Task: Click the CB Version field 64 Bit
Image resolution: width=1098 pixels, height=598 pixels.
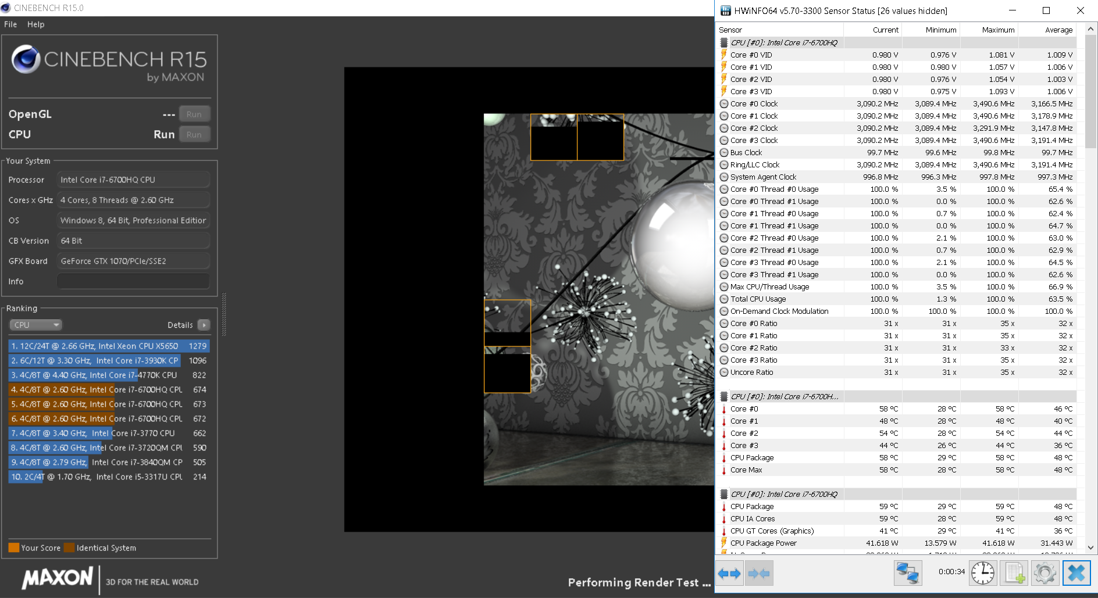Action: click(x=133, y=241)
